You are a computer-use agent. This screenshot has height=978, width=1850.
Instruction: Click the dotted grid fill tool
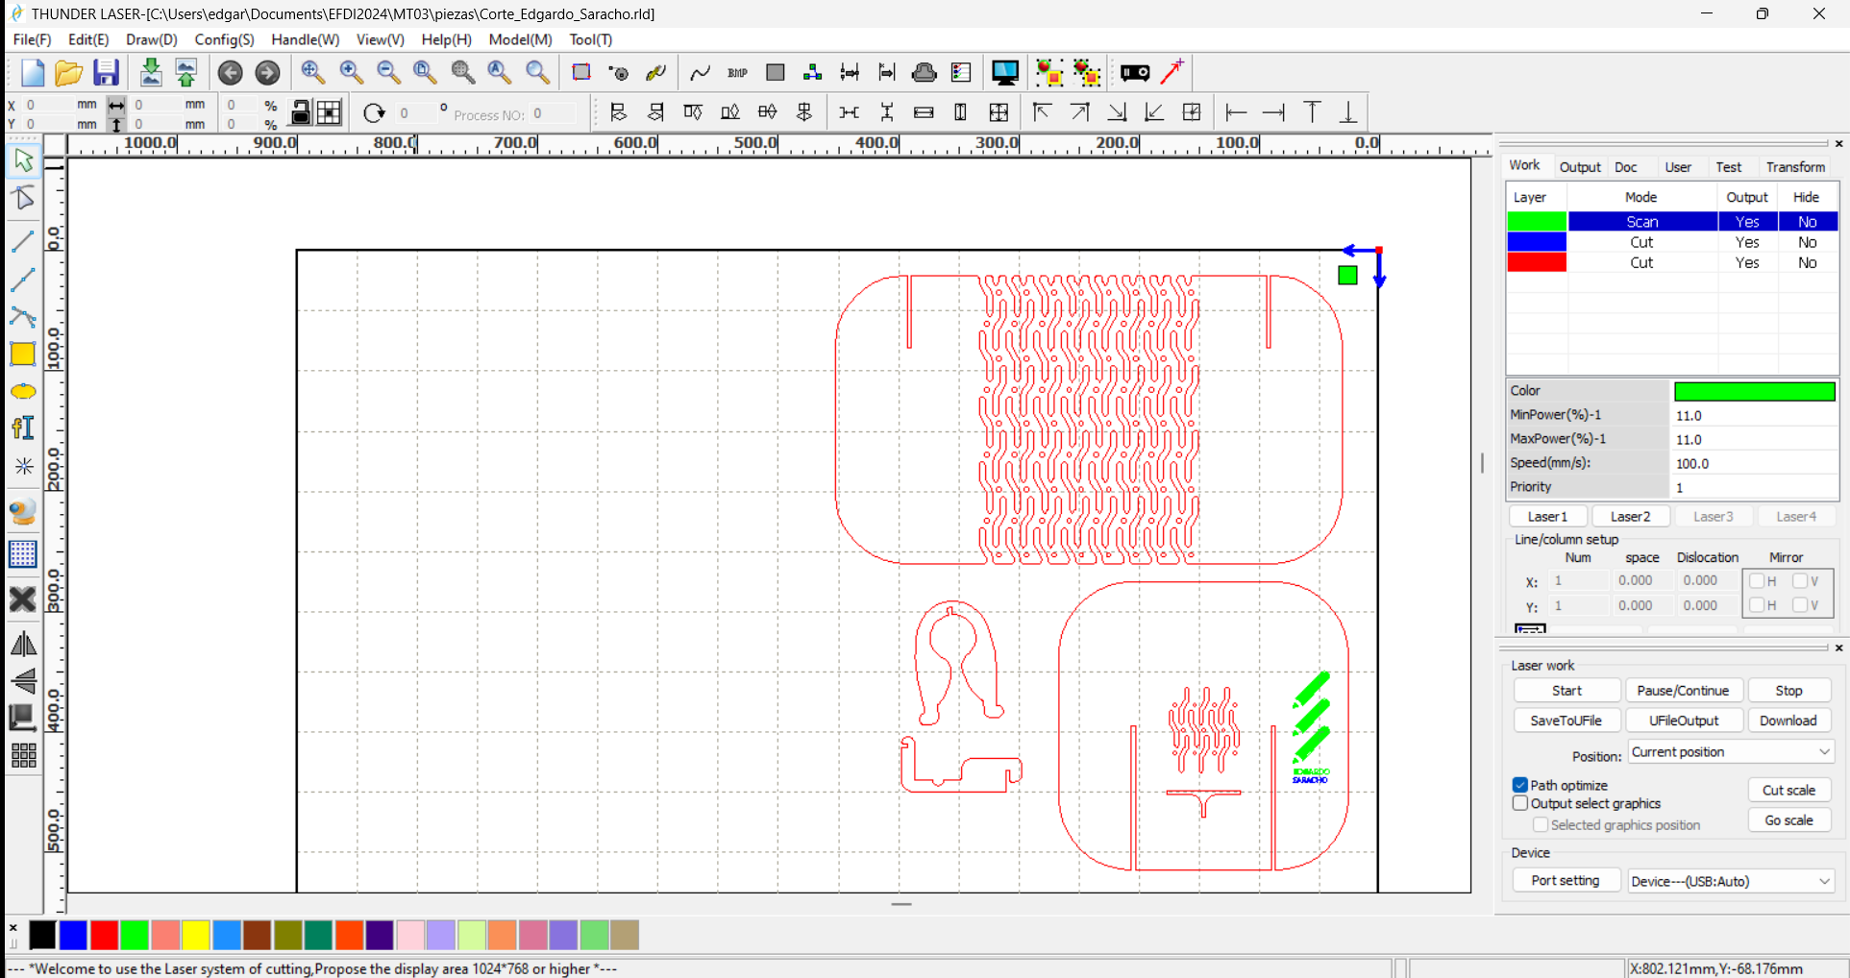pyautogui.click(x=23, y=554)
